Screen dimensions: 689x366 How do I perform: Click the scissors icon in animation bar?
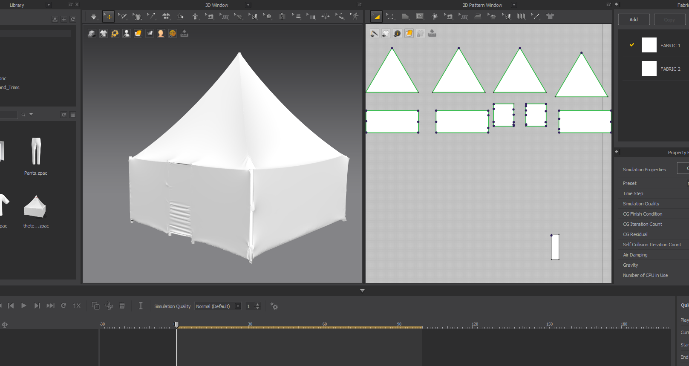click(x=109, y=306)
